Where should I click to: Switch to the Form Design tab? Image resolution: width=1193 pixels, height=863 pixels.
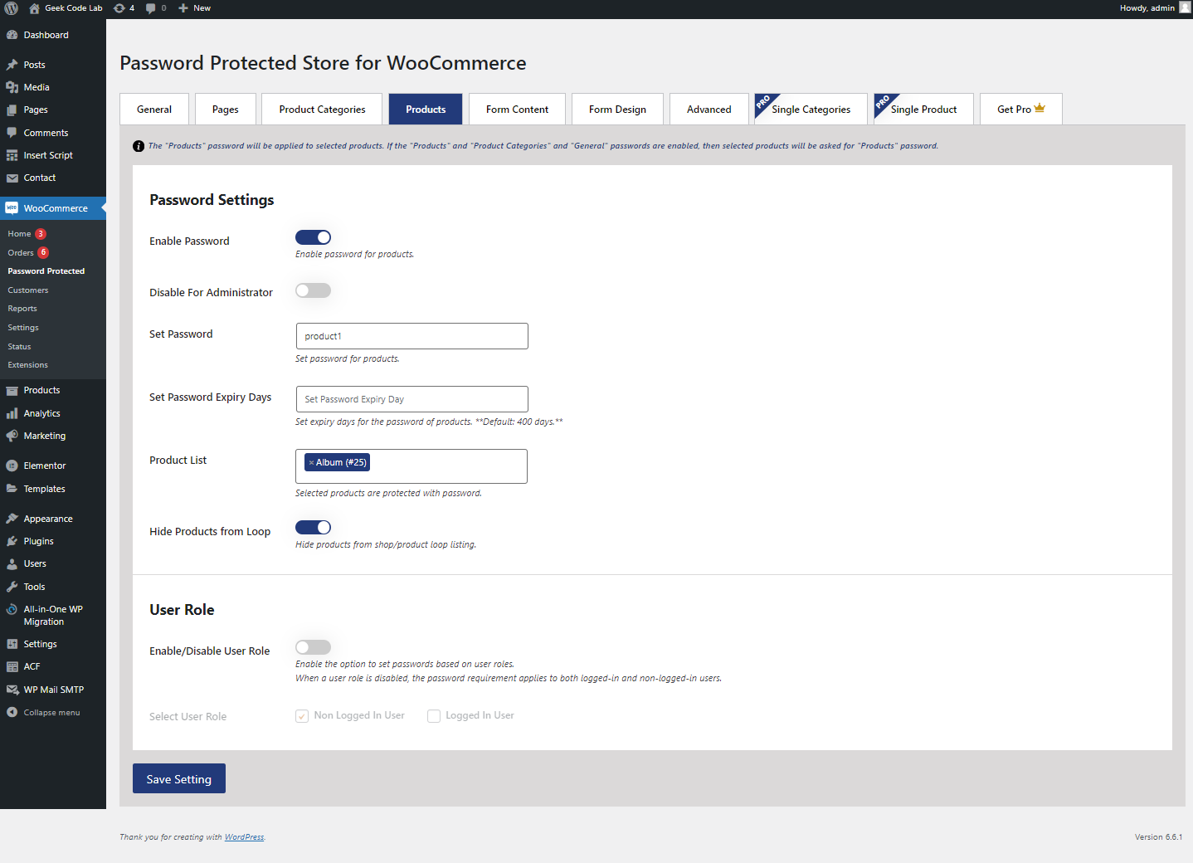[x=617, y=110]
